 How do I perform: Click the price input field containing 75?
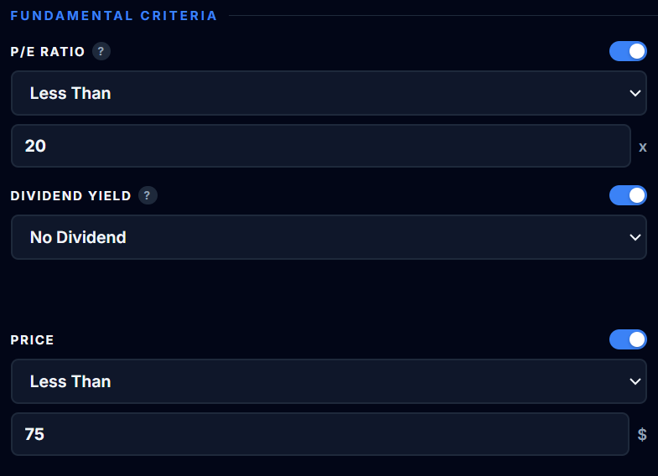click(320, 434)
